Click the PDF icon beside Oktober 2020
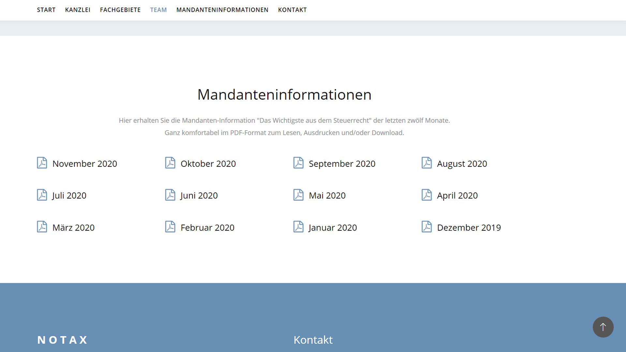Image resolution: width=626 pixels, height=352 pixels. 170,163
